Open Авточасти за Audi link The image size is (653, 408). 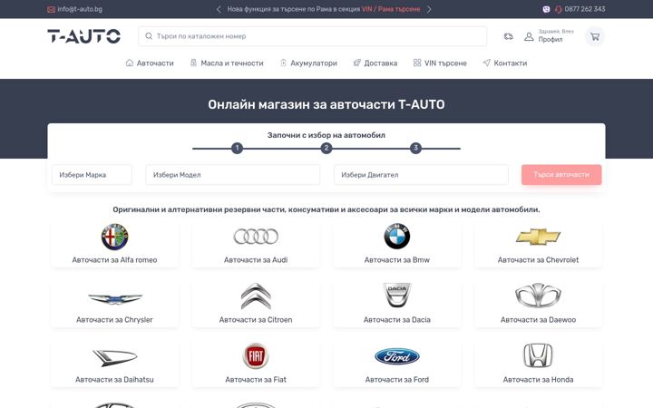[x=256, y=260]
